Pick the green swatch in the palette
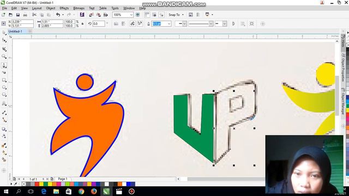Image resolution: width=349 pixels, height=196 pixels. (45, 184)
